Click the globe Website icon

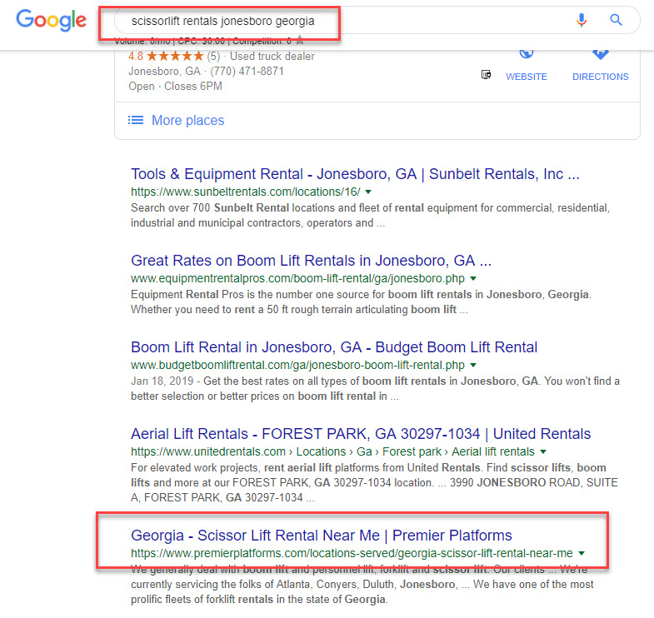[527, 54]
